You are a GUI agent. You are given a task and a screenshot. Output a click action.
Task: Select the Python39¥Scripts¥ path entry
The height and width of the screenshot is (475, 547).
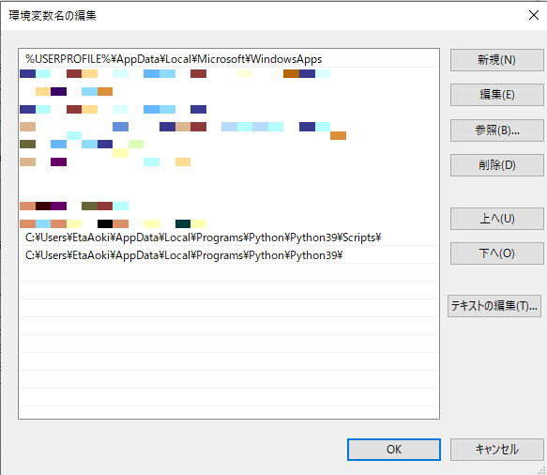coord(229,237)
